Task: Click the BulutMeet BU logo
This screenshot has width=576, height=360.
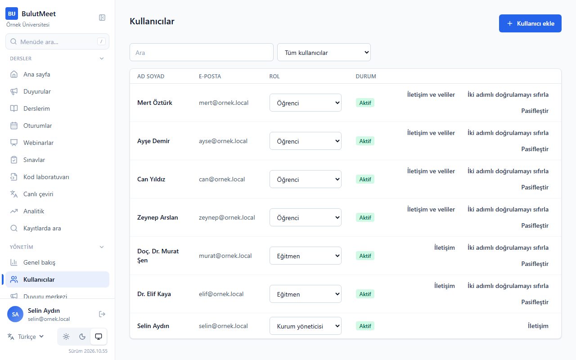Action: 12,13
